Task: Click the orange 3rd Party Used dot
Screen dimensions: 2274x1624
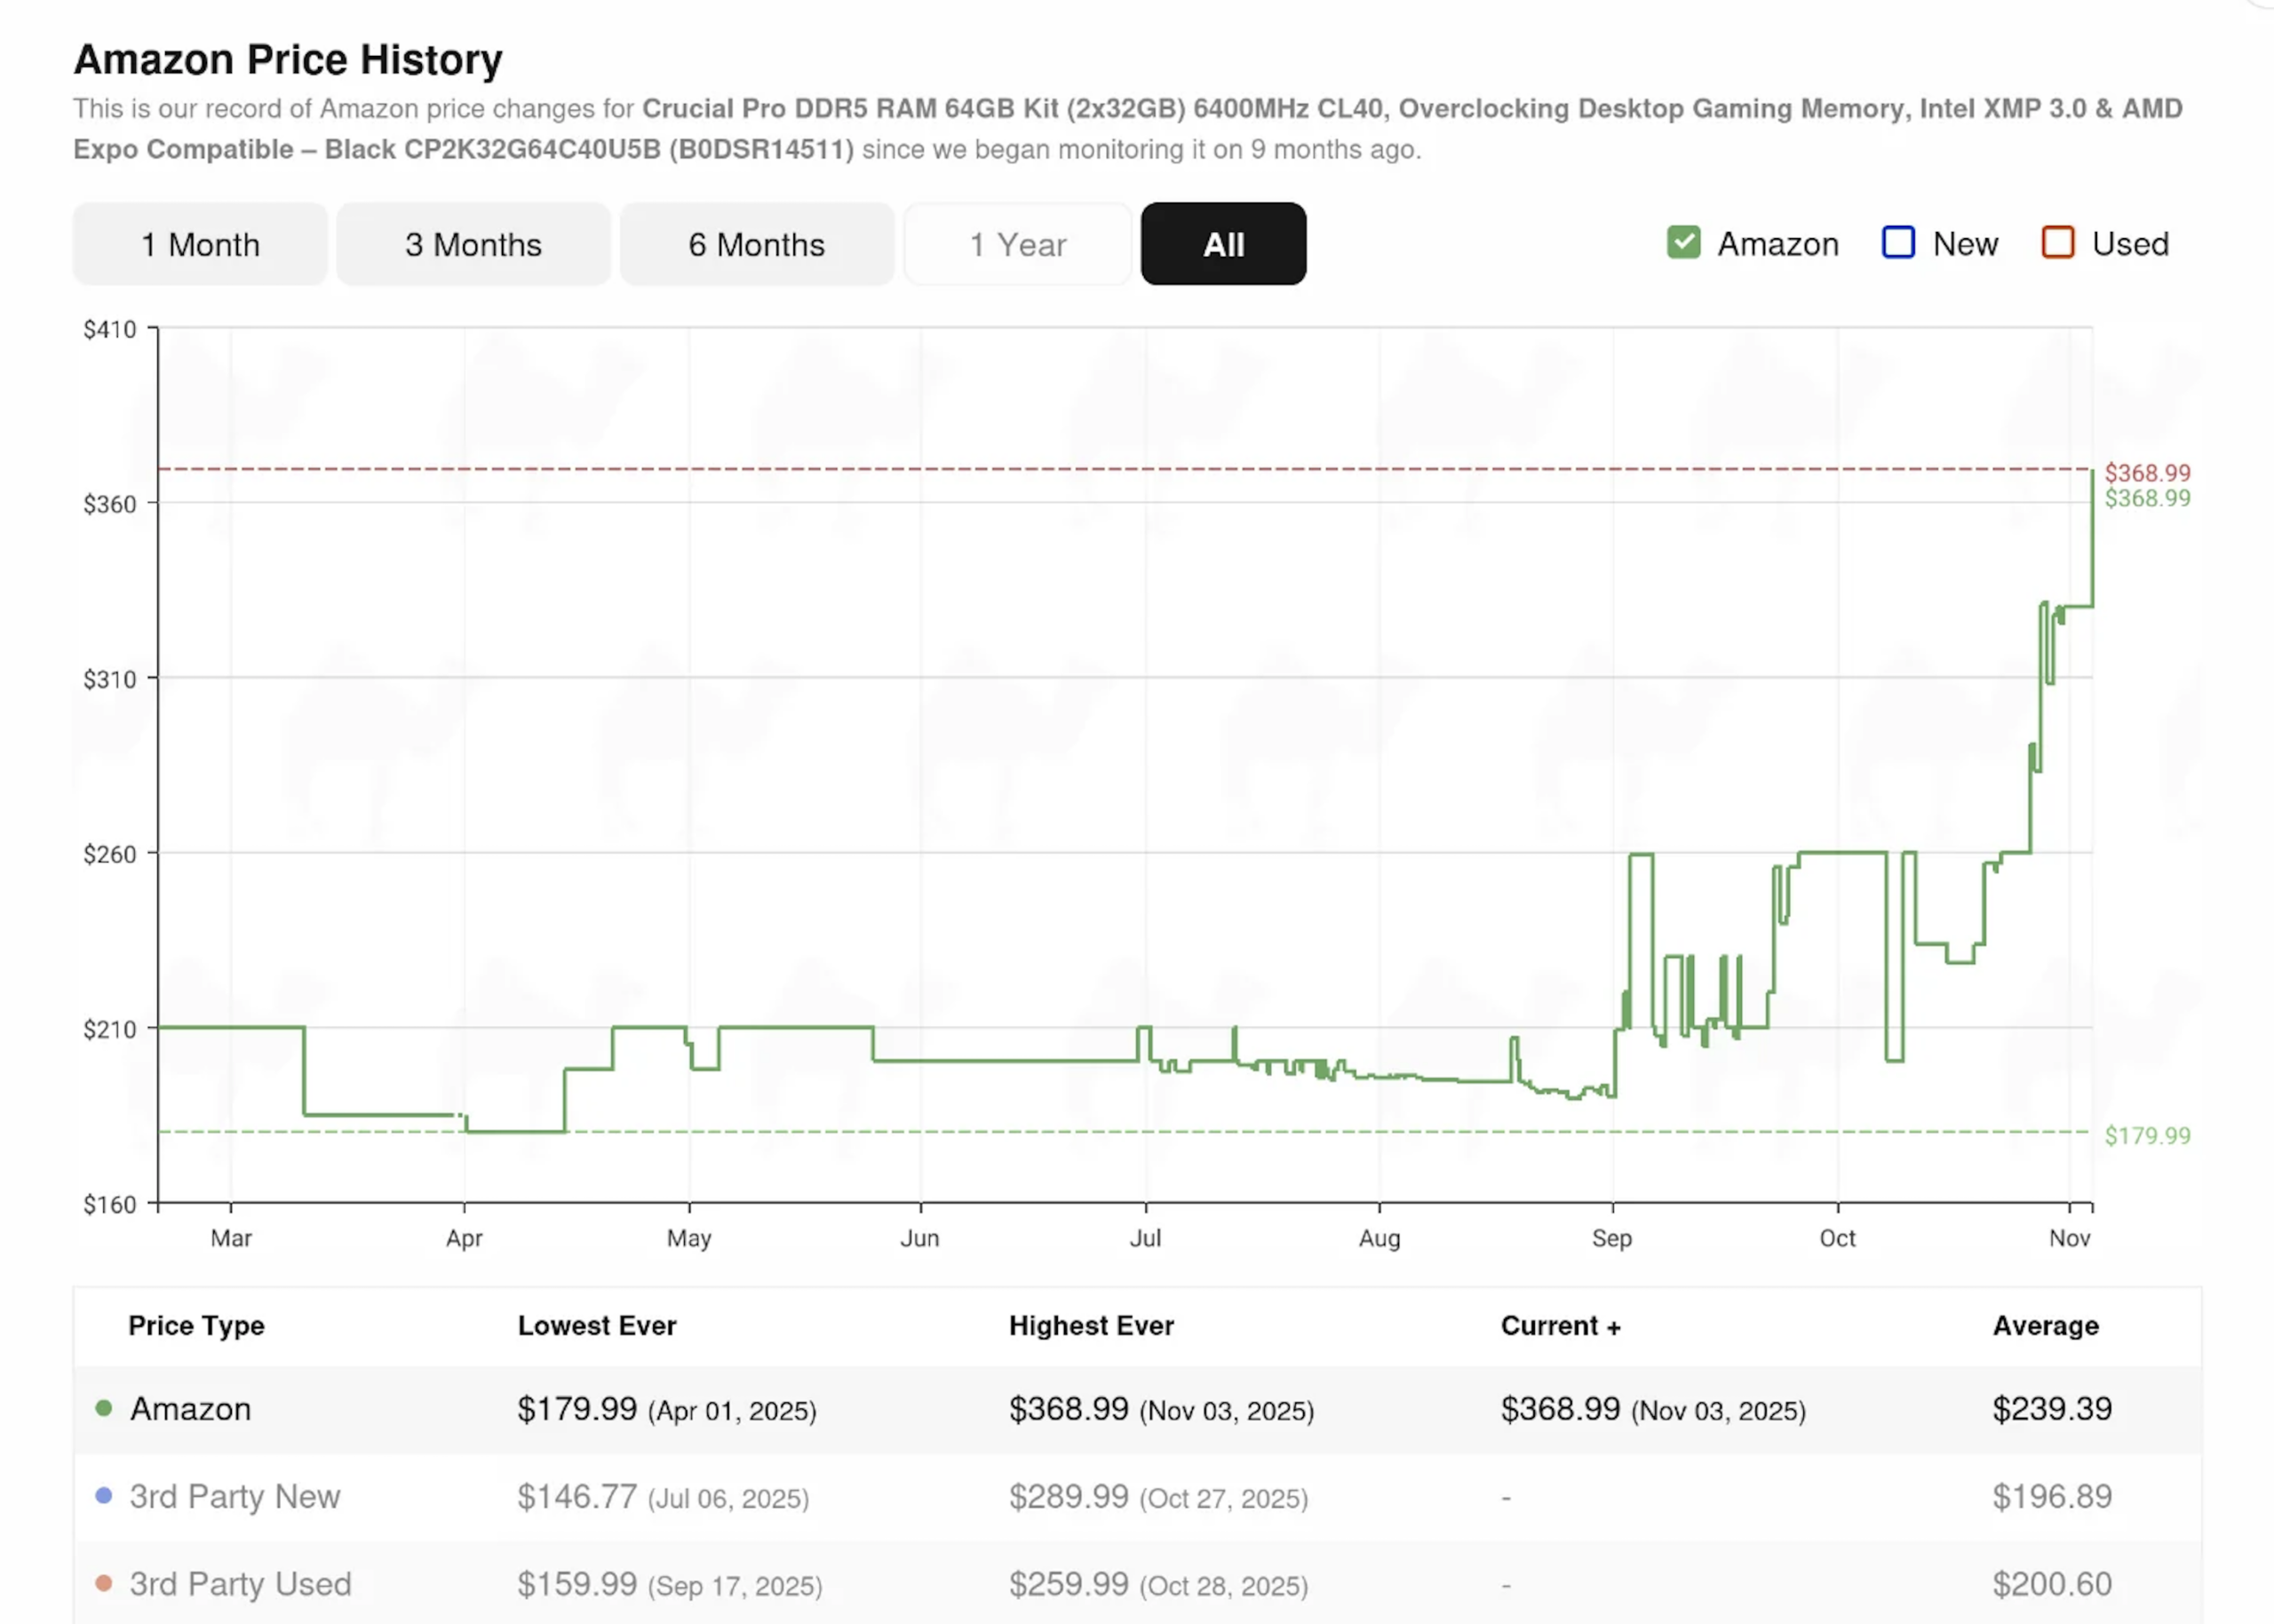Action: pos(104,1584)
